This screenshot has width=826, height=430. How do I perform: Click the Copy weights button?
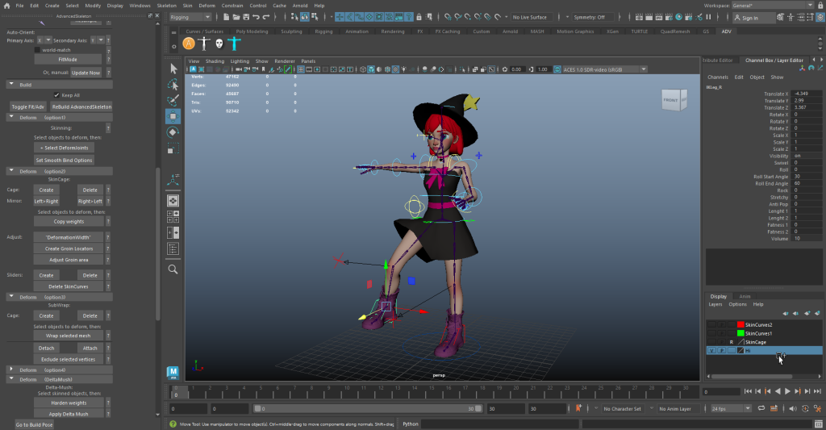tap(69, 222)
